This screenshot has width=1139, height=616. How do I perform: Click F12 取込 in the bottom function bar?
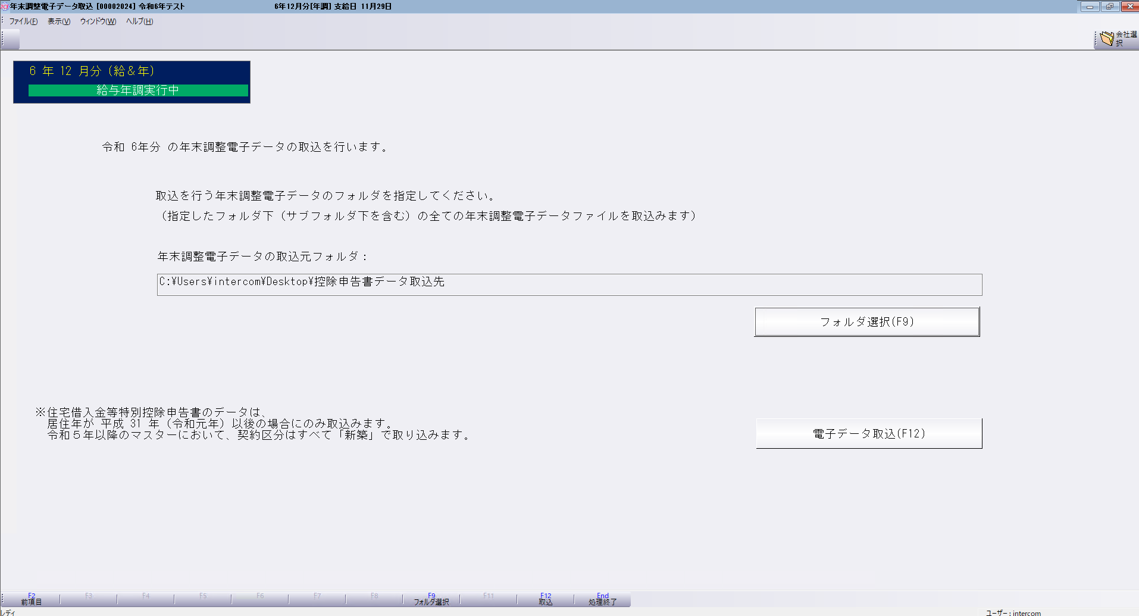click(546, 599)
